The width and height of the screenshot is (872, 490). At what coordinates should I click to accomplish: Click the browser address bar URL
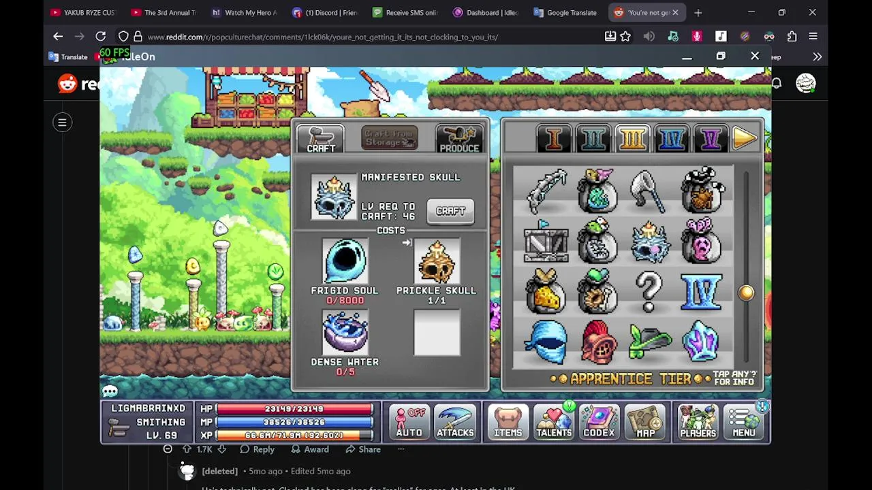coord(323,37)
